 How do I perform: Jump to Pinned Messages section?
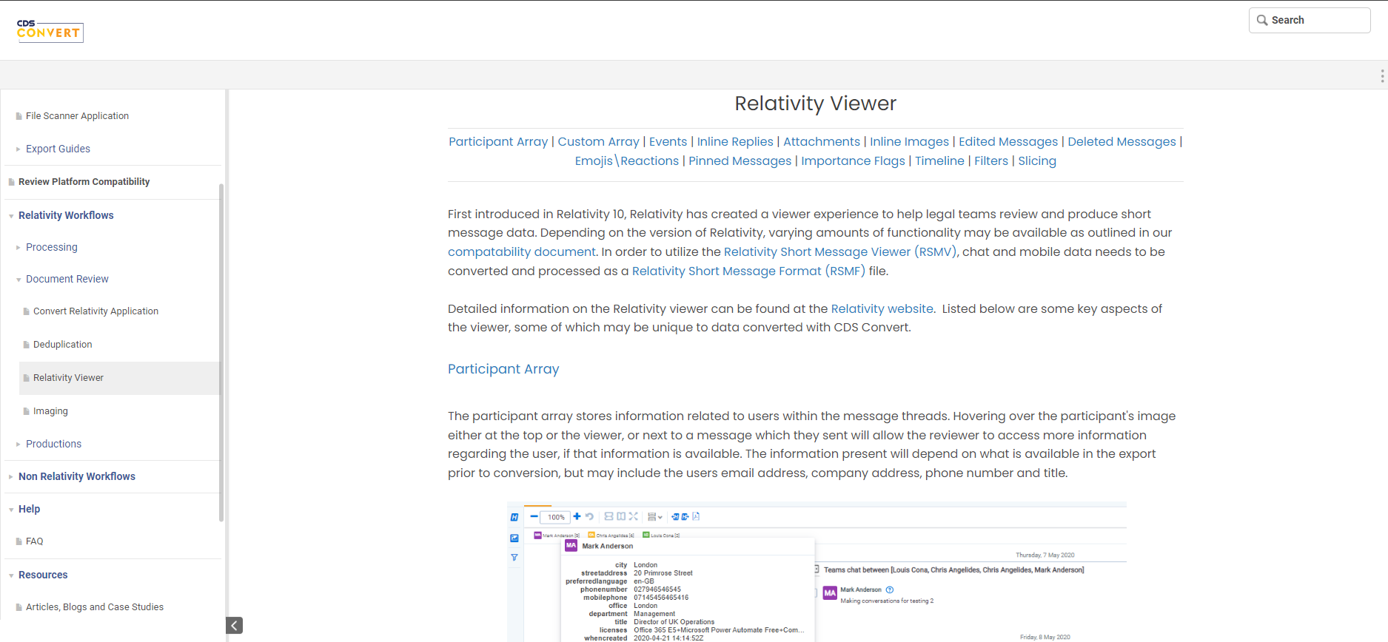coord(740,160)
